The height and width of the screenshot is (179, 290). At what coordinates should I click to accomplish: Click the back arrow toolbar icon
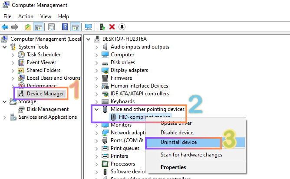click(x=5, y=27)
